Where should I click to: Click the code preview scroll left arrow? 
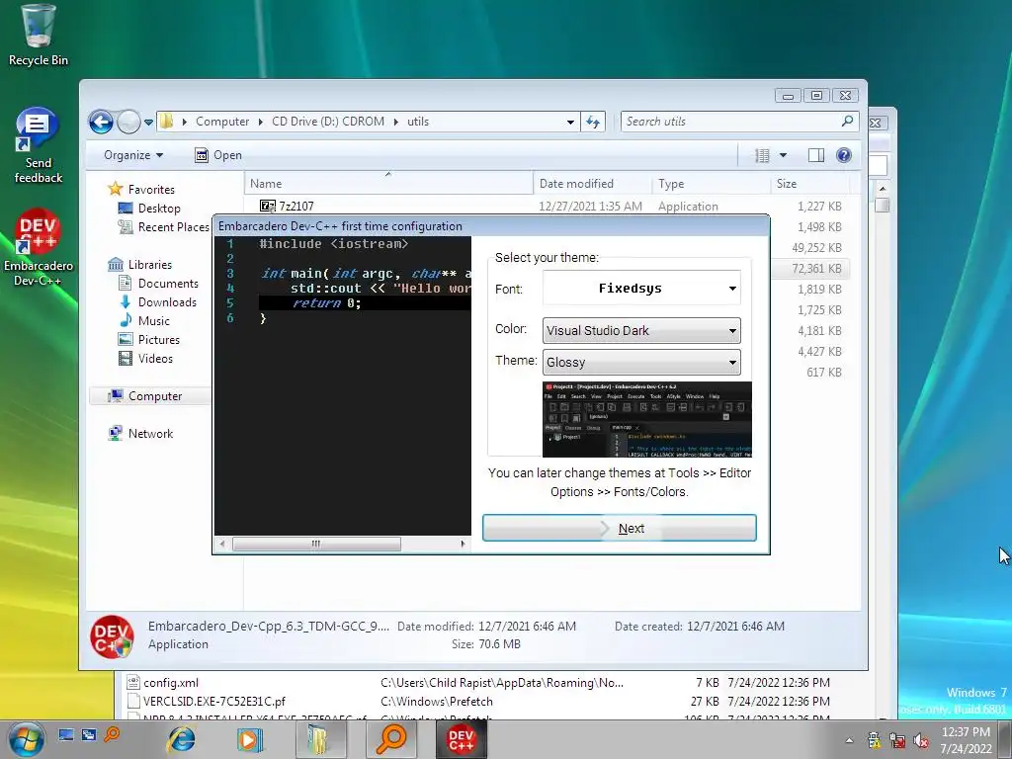[x=222, y=545]
